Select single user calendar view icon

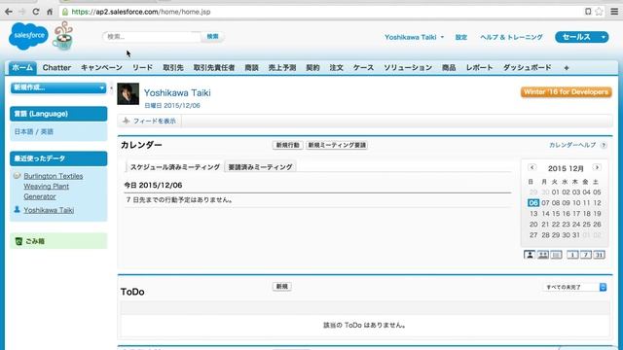[530, 255]
